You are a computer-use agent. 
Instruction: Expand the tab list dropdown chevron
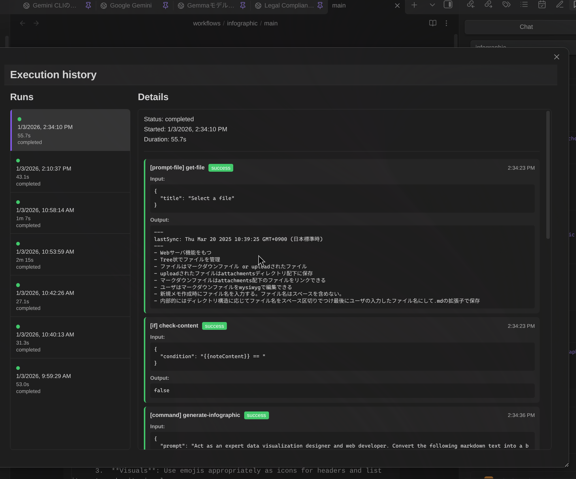432,5
